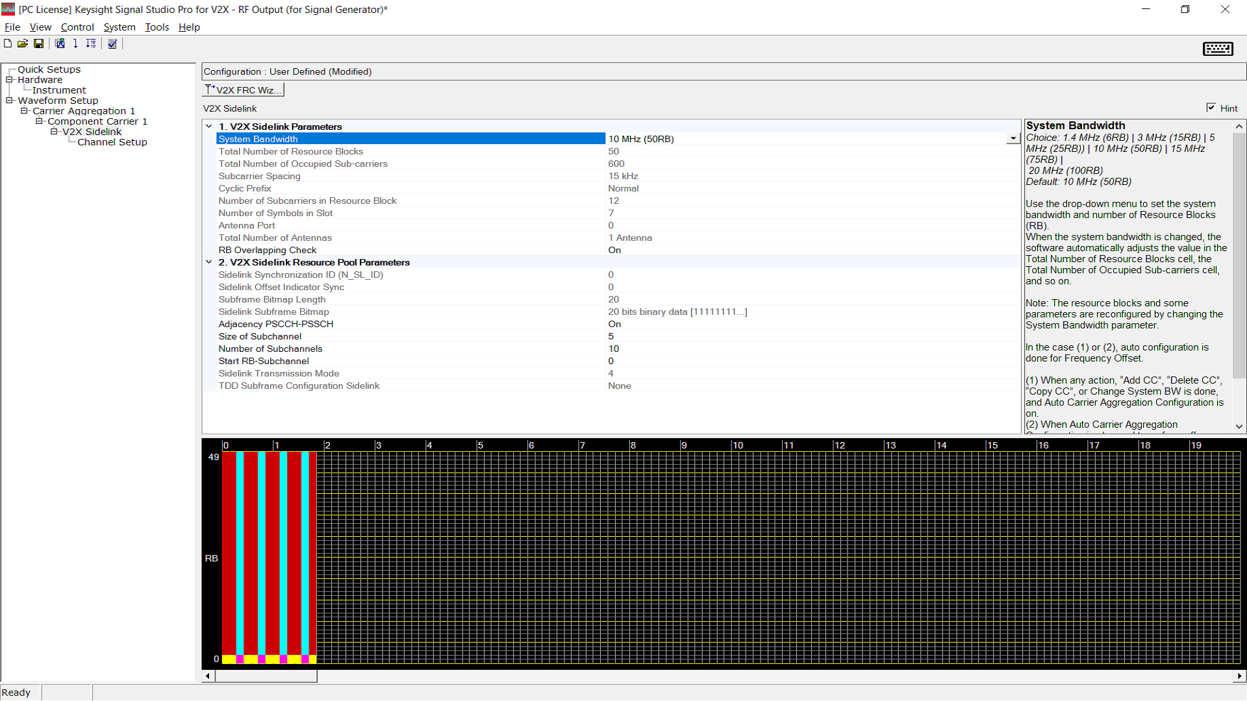The height and width of the screenshot is (701, 1247).
Task: Collapse the Hardware tree node
Action: pyautogui.click(x=10, y=80)
